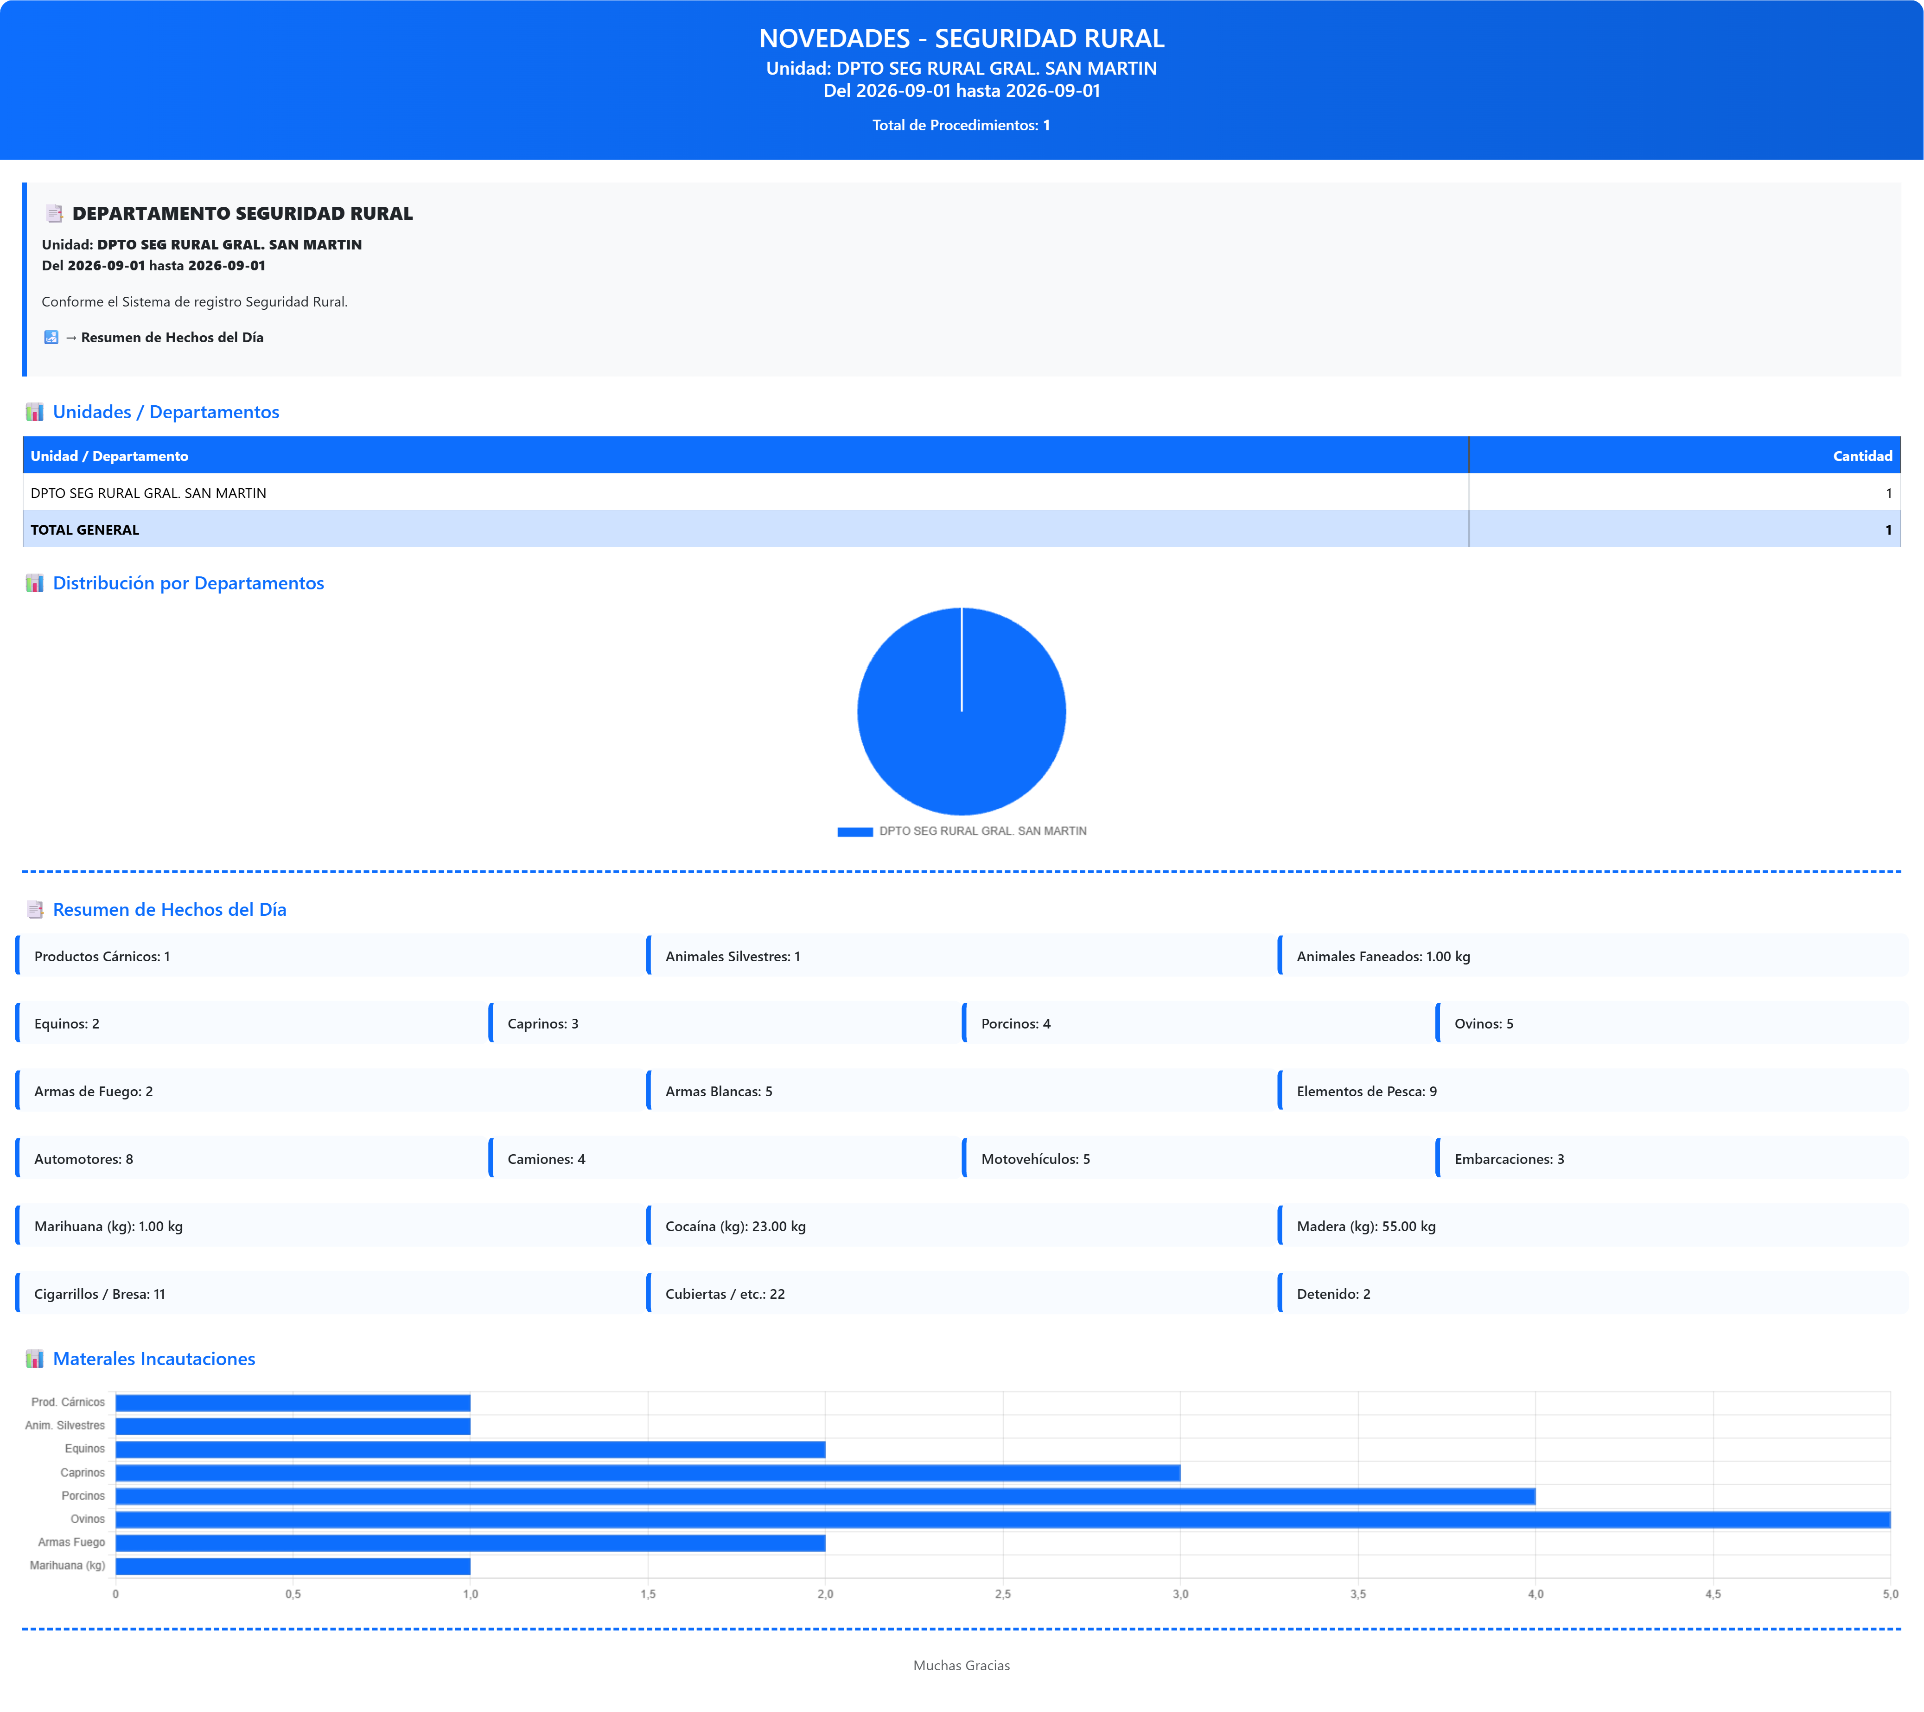
Task: Click the chart icon next to Materales Incautaciones
Action: [x=35, y=1359]
